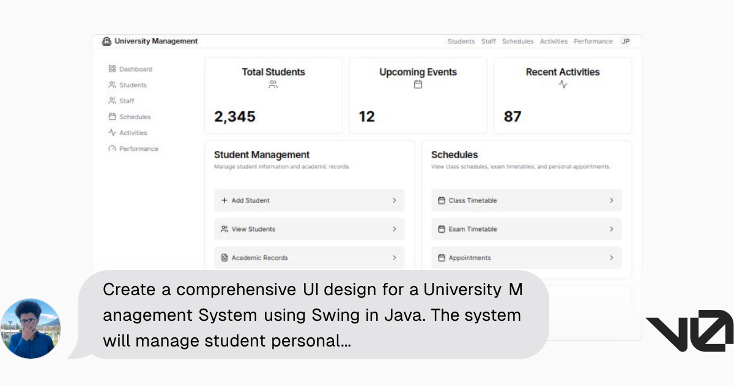Image resolution: width=734 pixels, height=385 pixels.
Task: Expand the Appointments row chevron
Action: (x=612, y=258)
